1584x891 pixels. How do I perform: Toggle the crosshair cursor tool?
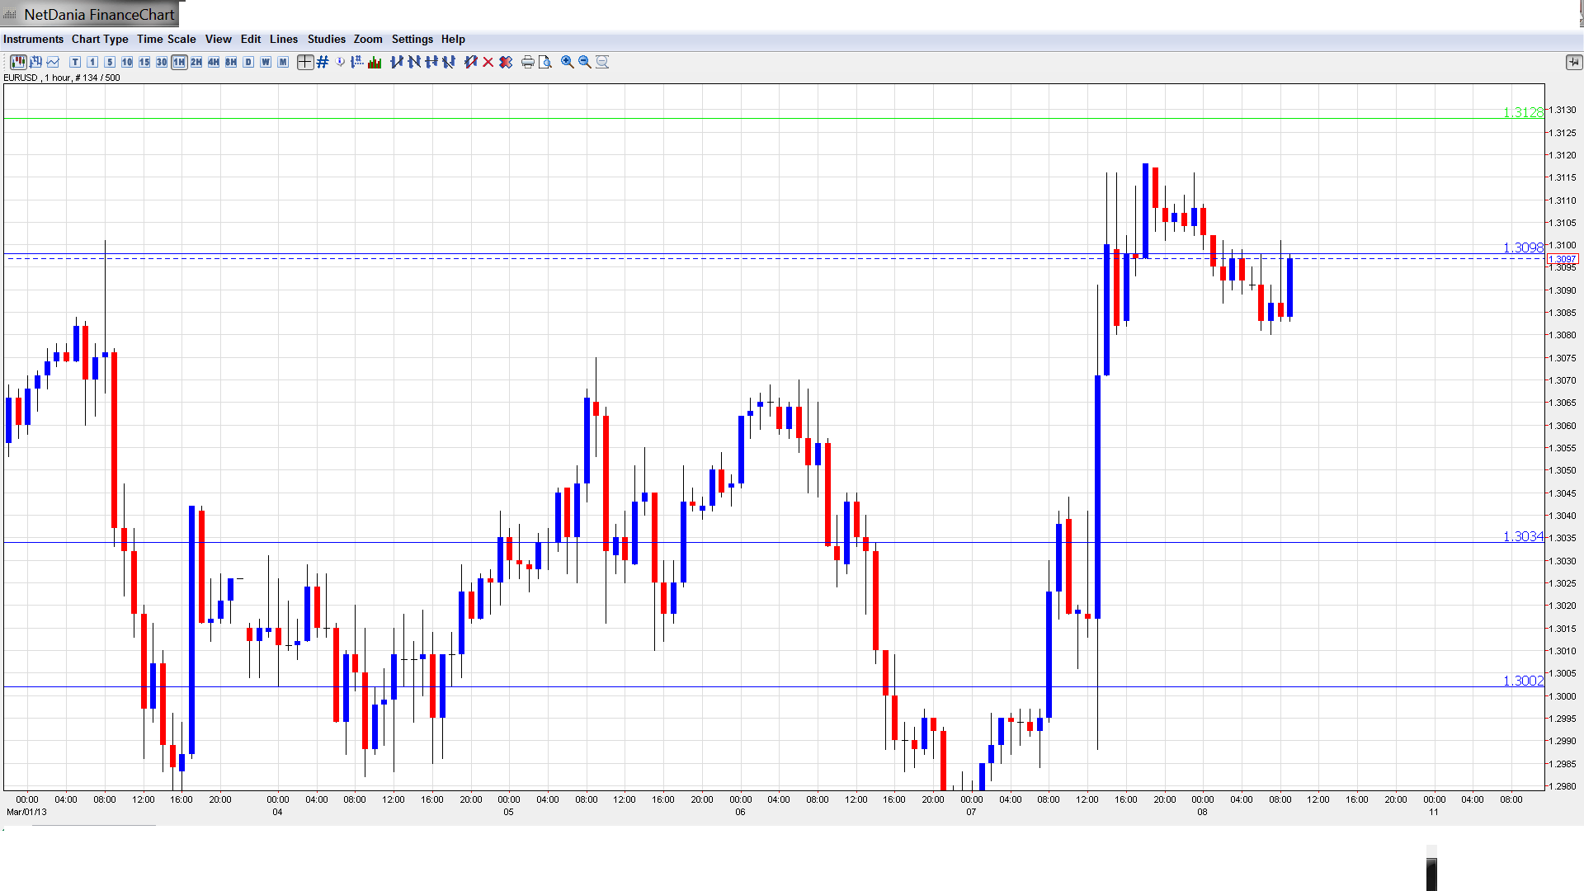(x=305, y=62)
